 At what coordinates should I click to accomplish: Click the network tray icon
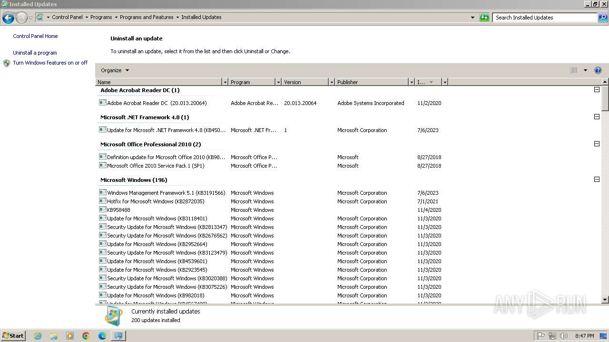pyautogui.click(x=552, y=336)
